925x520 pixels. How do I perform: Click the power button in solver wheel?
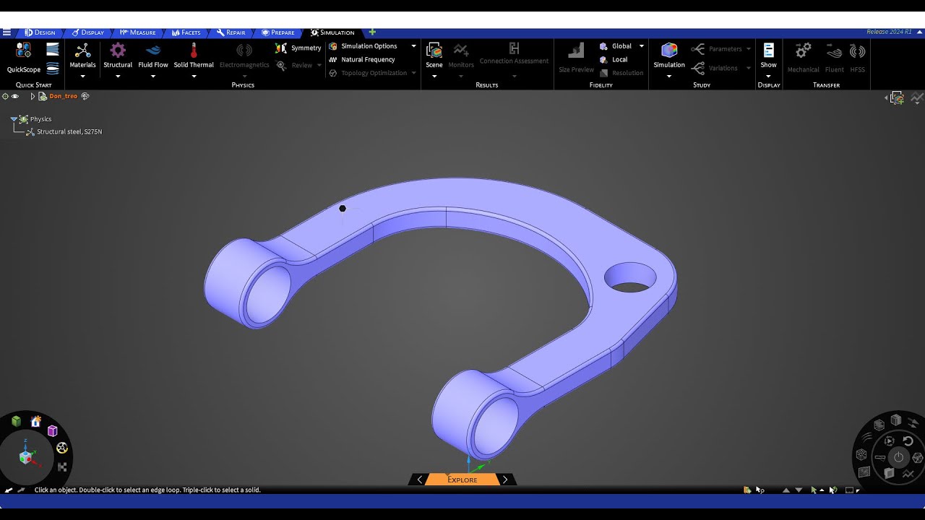tap(898, 457)
